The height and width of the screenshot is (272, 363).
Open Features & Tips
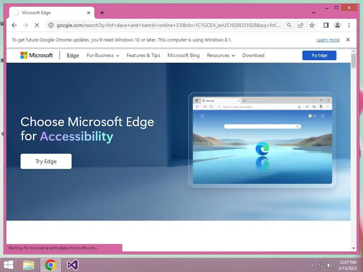[143, 56]
